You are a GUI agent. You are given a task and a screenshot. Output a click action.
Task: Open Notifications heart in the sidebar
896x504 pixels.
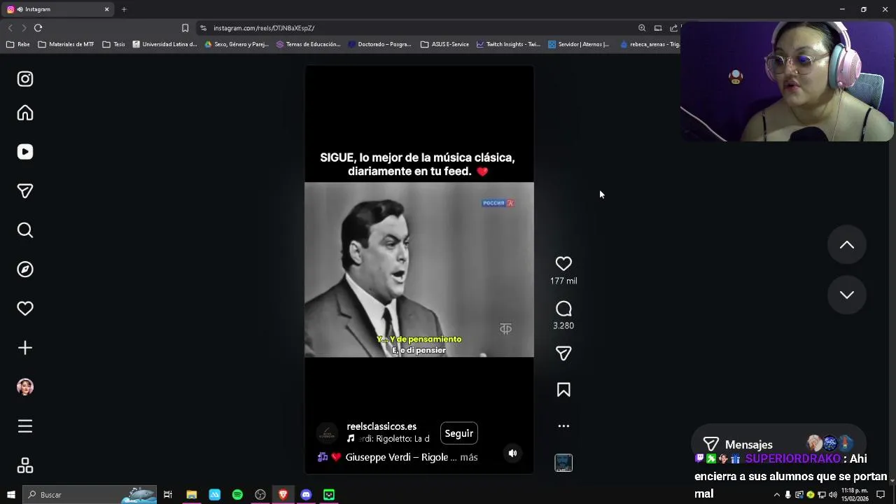click(25, 309)
